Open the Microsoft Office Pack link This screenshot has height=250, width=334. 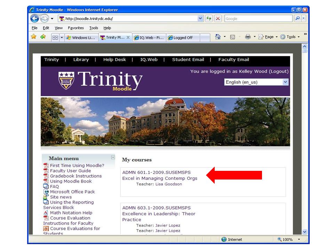[72, 192]
